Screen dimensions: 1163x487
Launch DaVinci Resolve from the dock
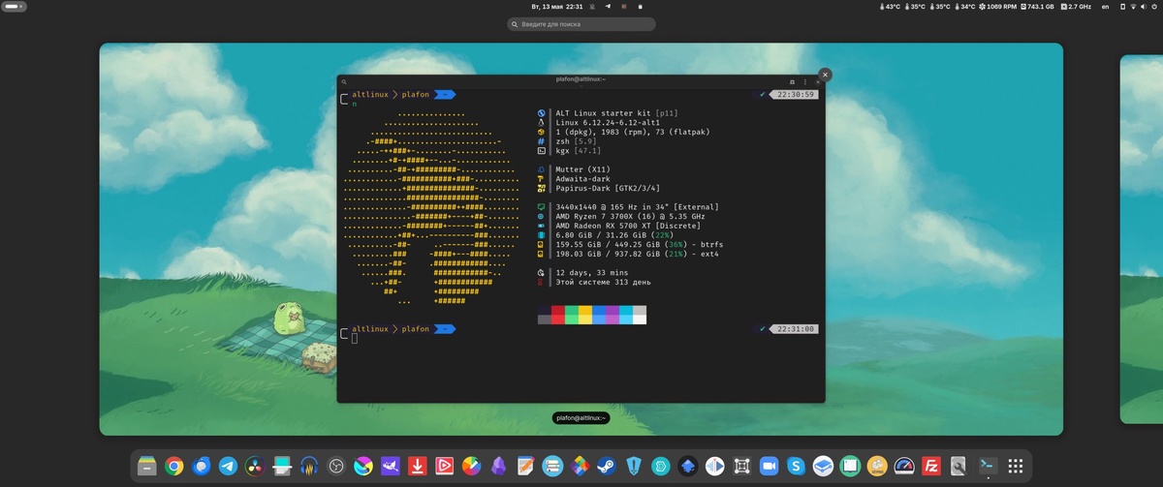pos(255,466)
